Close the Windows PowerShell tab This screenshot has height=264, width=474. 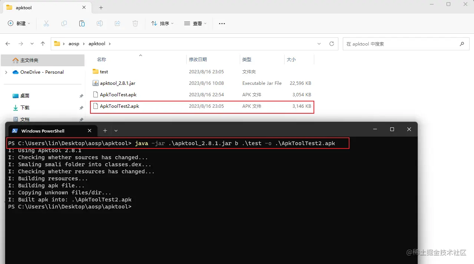90,131
